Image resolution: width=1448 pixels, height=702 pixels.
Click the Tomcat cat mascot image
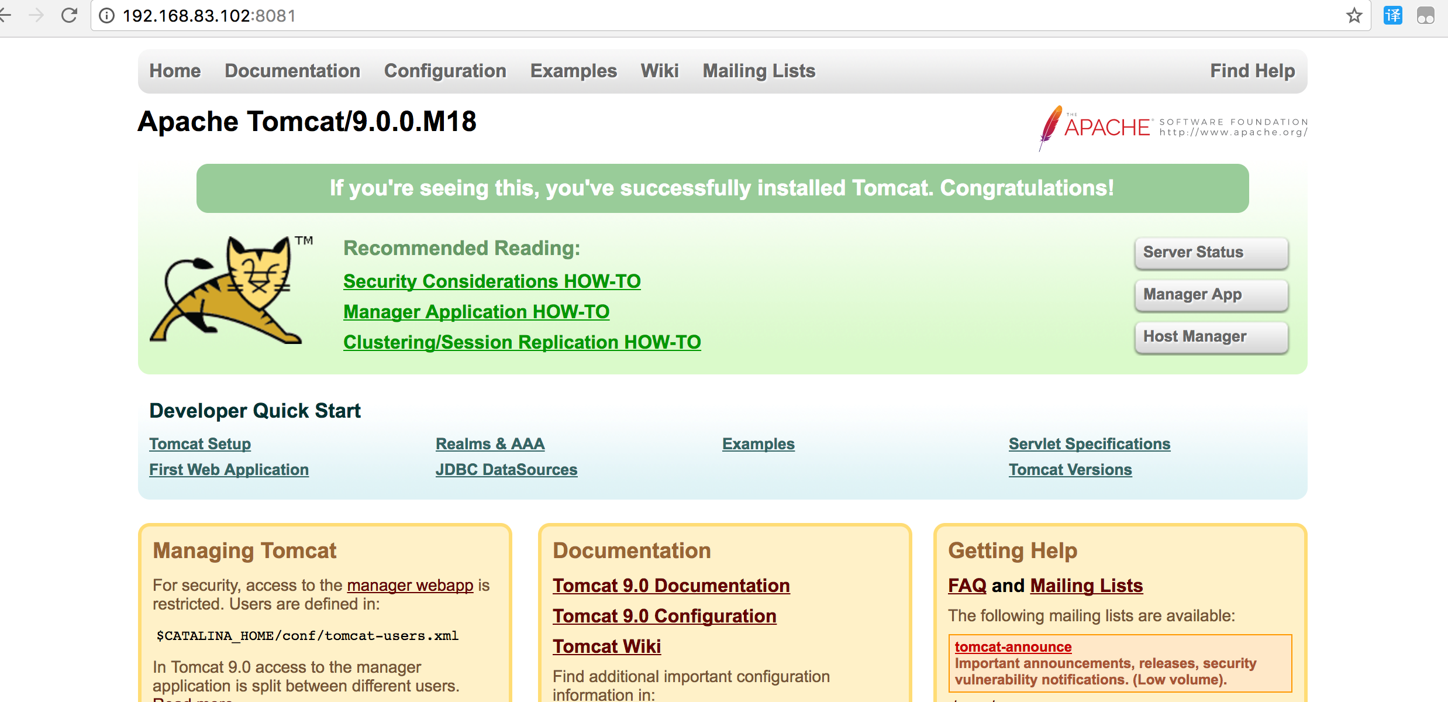231,290
